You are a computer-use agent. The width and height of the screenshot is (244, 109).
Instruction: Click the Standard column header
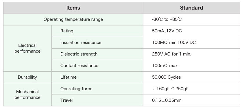(192, 8)
